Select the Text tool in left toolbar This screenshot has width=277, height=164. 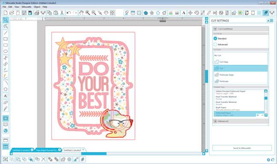point(6,96)
